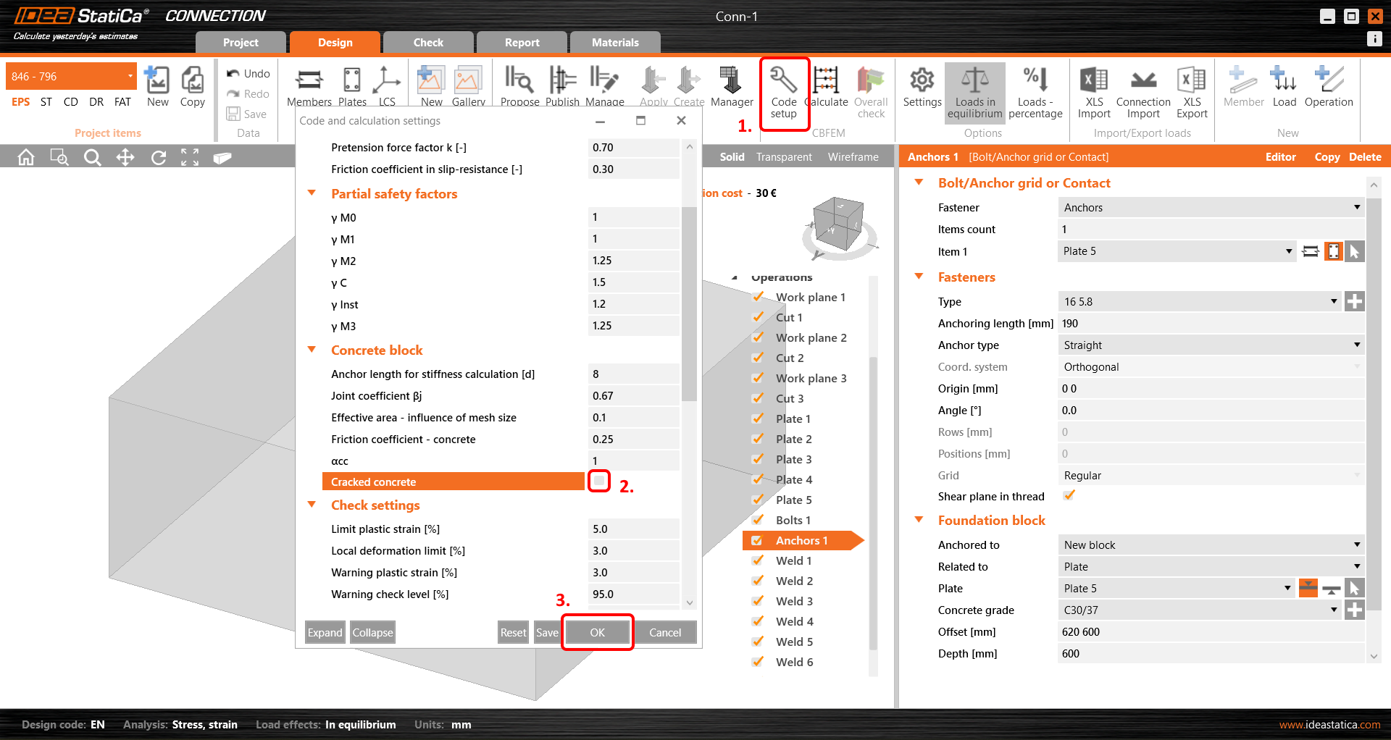Expand all settings groups

coord(325,632)
